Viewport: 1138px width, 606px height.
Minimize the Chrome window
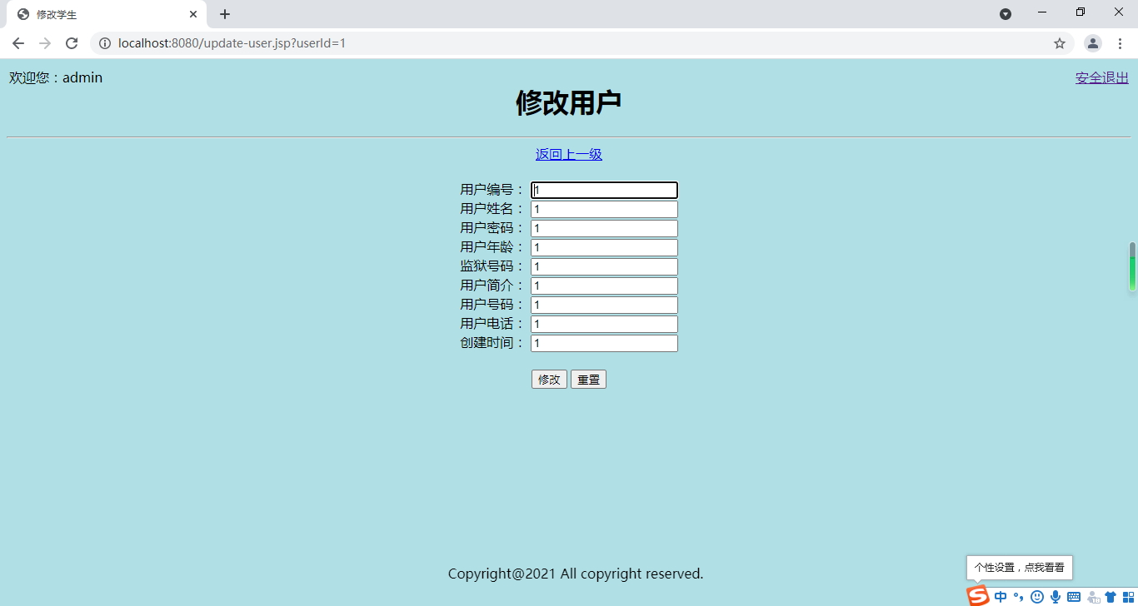click(x=1042, y=12)
